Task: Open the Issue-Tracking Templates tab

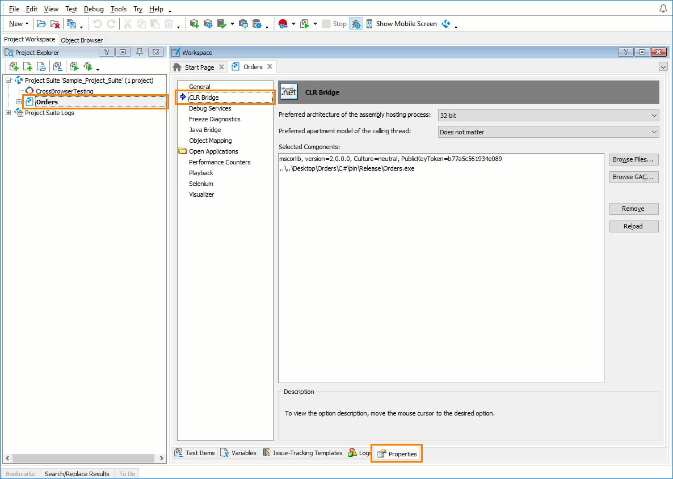Action: pos(302,453)
